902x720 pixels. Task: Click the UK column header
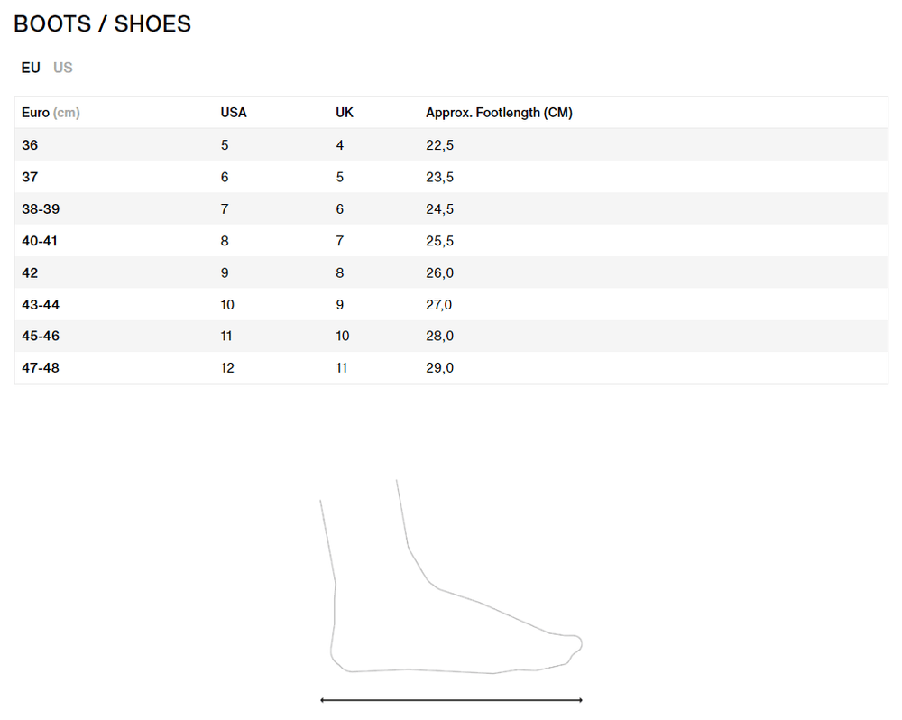[345, 113]
